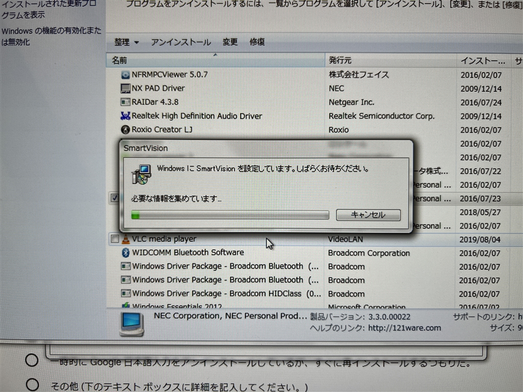Click the computer icon in details pane
The height and width of the screenshot is (392, 523).
click(132, 324)
